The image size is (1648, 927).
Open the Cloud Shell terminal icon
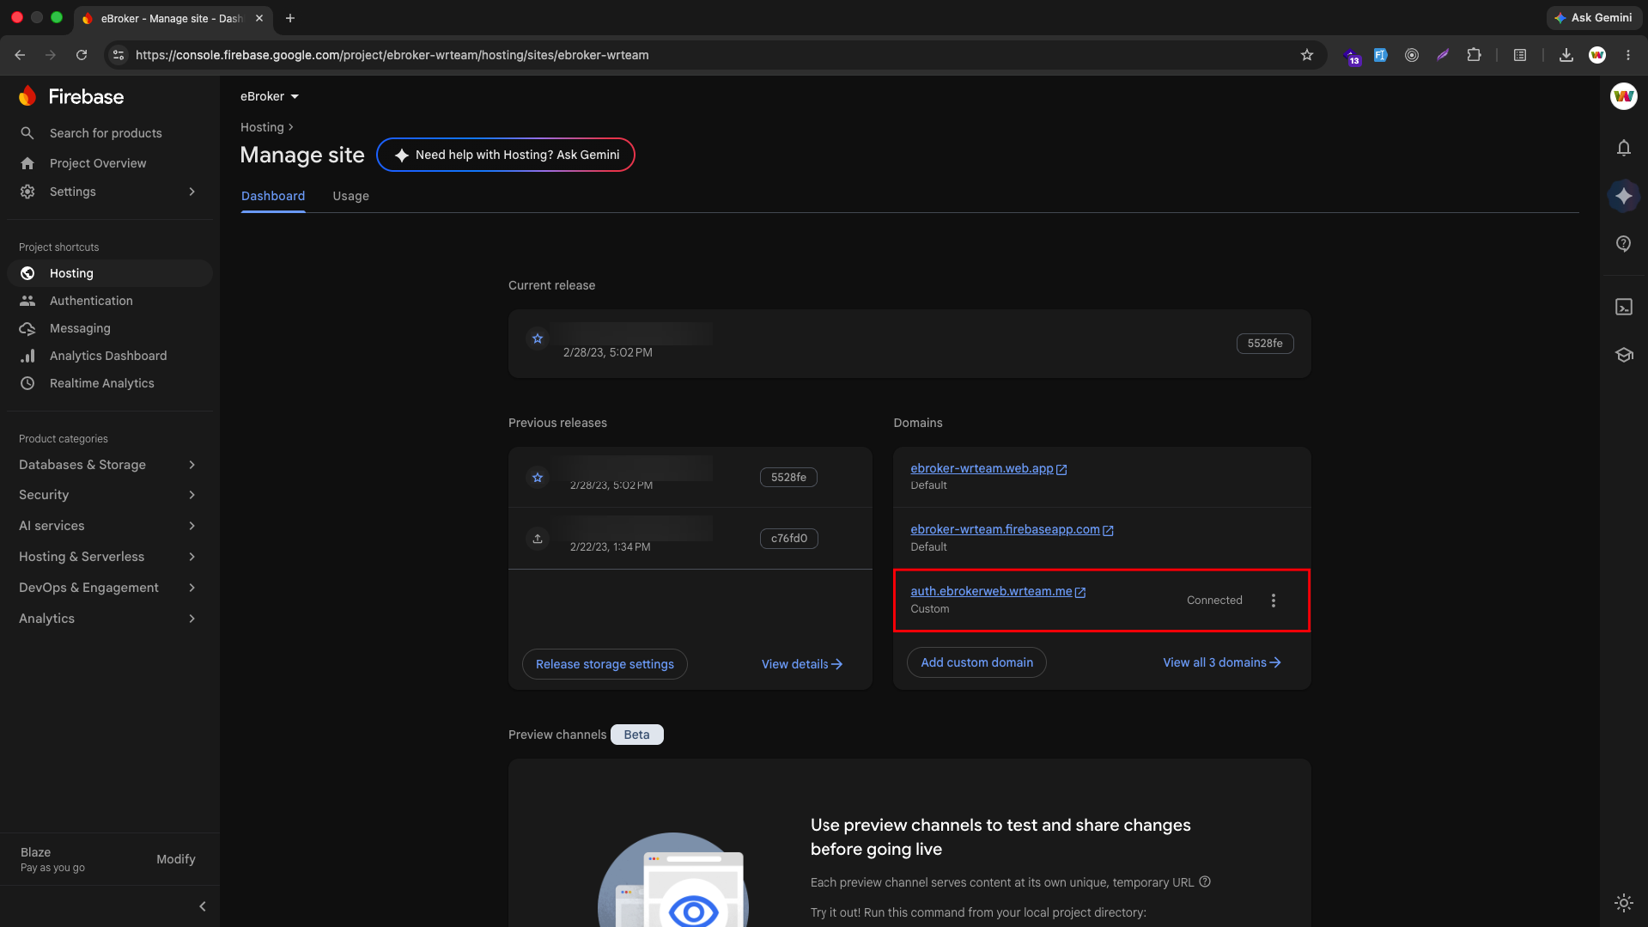1623,307
